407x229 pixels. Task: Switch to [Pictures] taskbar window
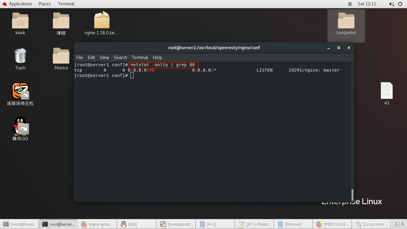293,224
